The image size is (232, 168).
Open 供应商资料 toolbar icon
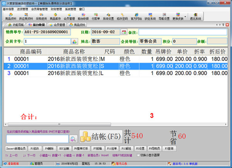(x=26, y=17)
